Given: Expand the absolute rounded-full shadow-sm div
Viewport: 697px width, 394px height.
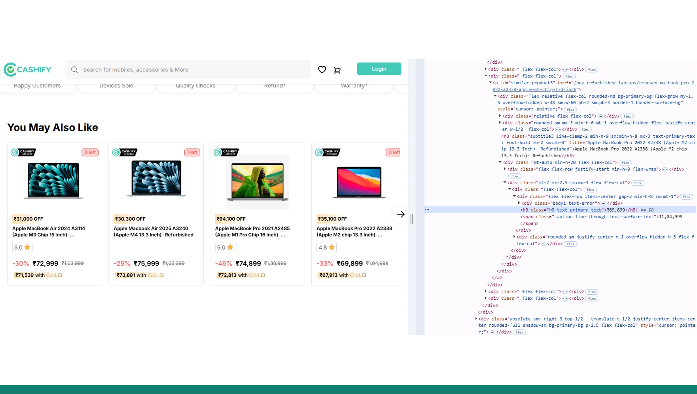Looking at the screenshot, I should 476,319.
